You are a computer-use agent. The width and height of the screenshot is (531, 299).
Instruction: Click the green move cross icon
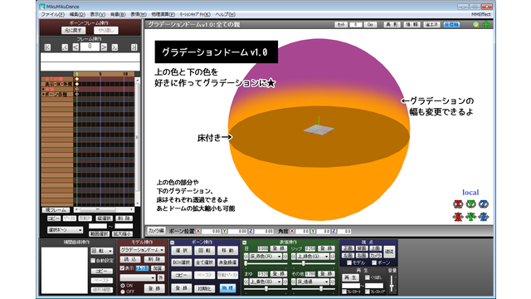(486, 24)
